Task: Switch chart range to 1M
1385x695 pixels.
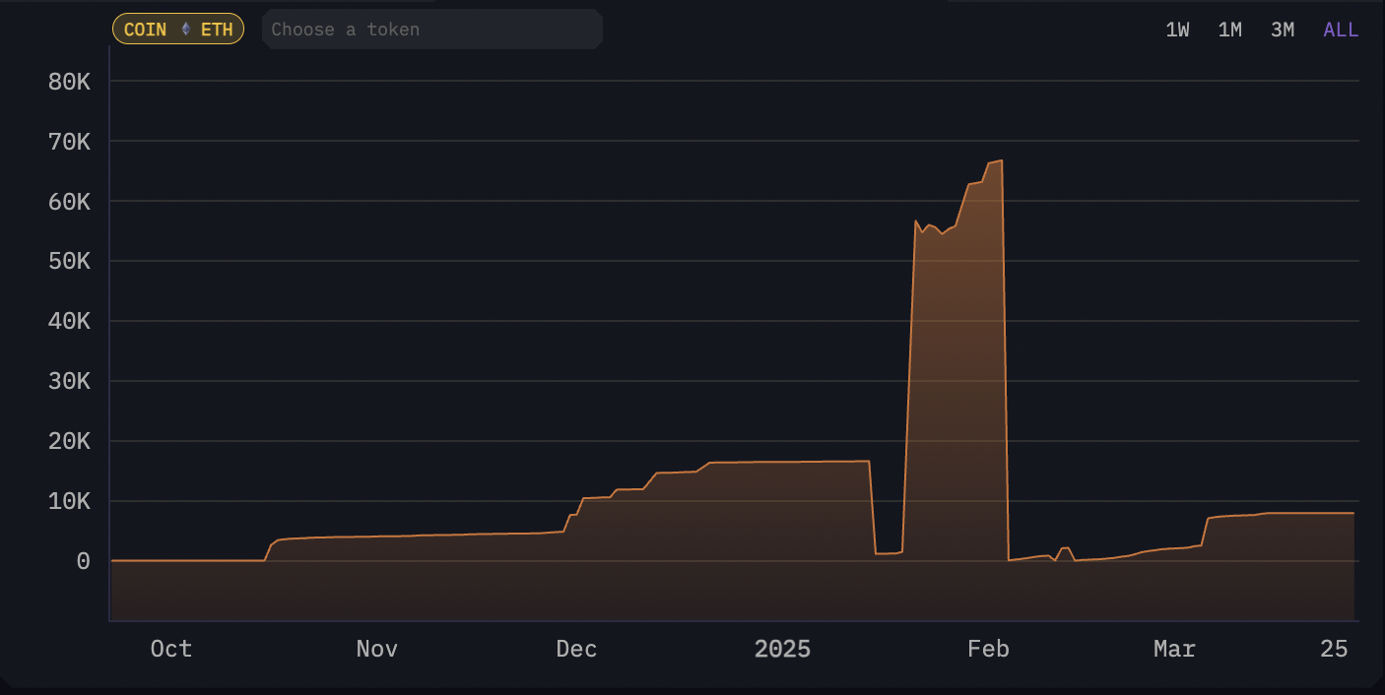Action: 1229,30
